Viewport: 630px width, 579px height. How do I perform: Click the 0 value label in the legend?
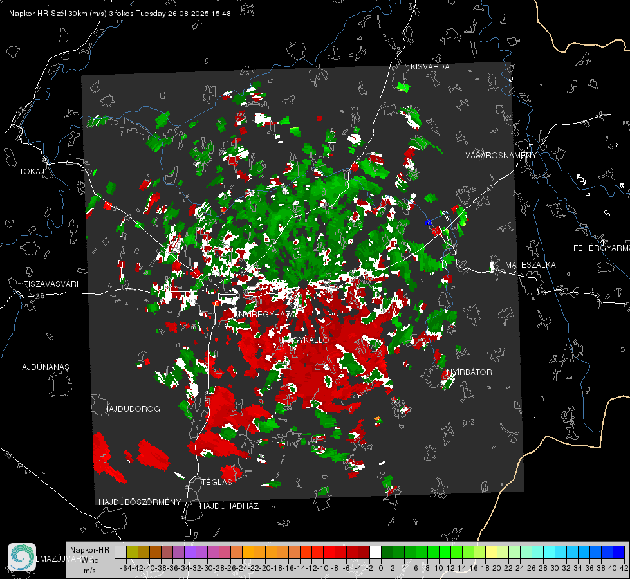point(381,568)
